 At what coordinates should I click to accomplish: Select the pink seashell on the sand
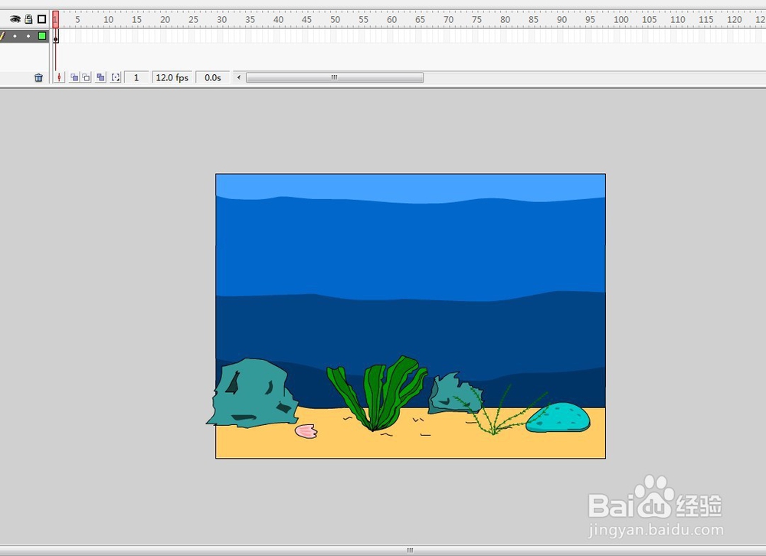(306, 431)
